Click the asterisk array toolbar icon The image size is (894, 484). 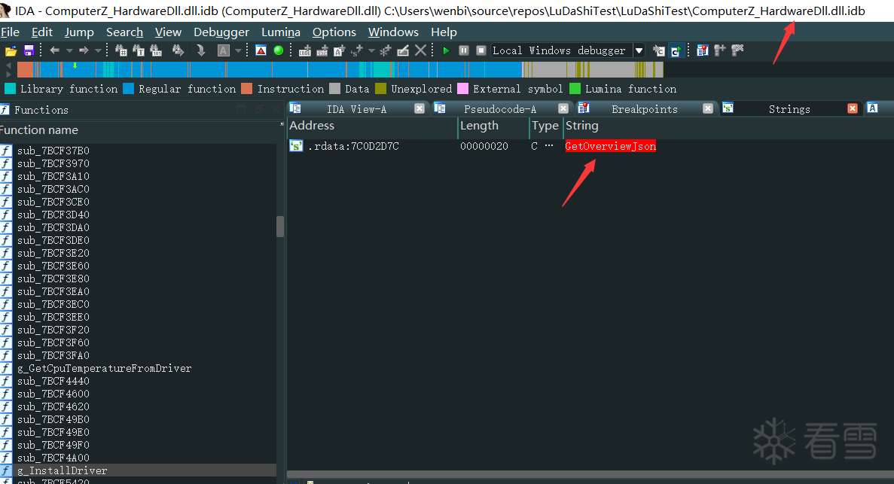pos(386,50)
